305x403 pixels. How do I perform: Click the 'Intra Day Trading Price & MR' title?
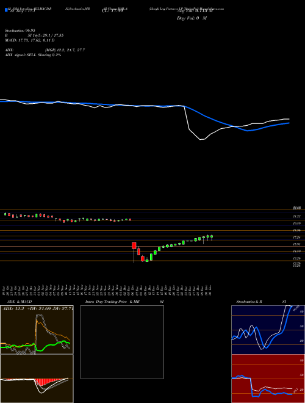(x=112, y=302)
